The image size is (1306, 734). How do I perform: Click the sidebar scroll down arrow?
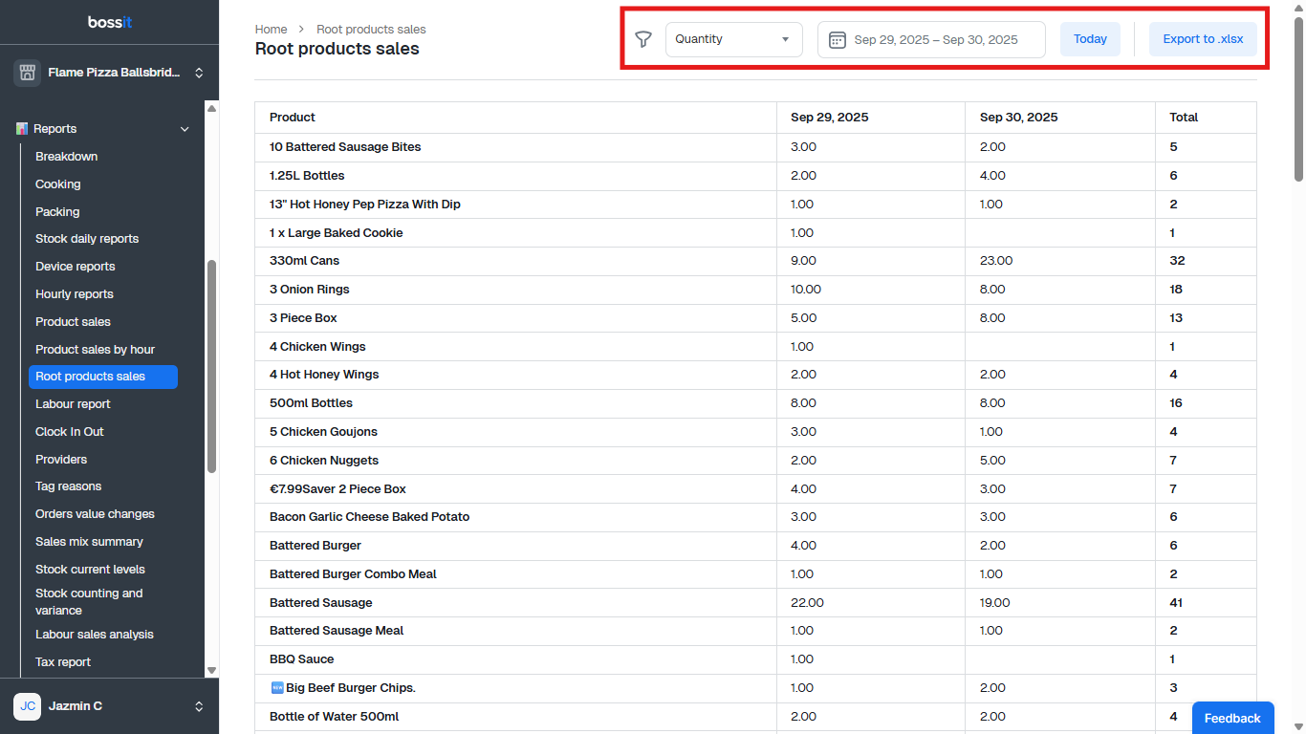(211, 671)
